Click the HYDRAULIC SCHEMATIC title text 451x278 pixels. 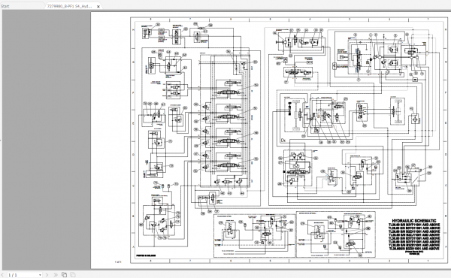pos(414,221)
